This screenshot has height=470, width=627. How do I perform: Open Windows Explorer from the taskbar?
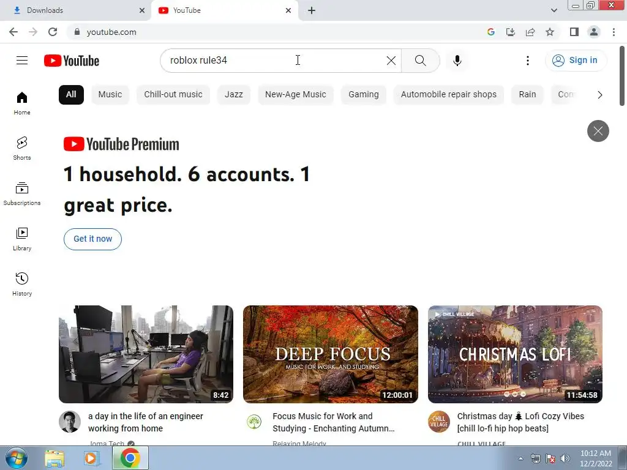(x=54, y=458)
